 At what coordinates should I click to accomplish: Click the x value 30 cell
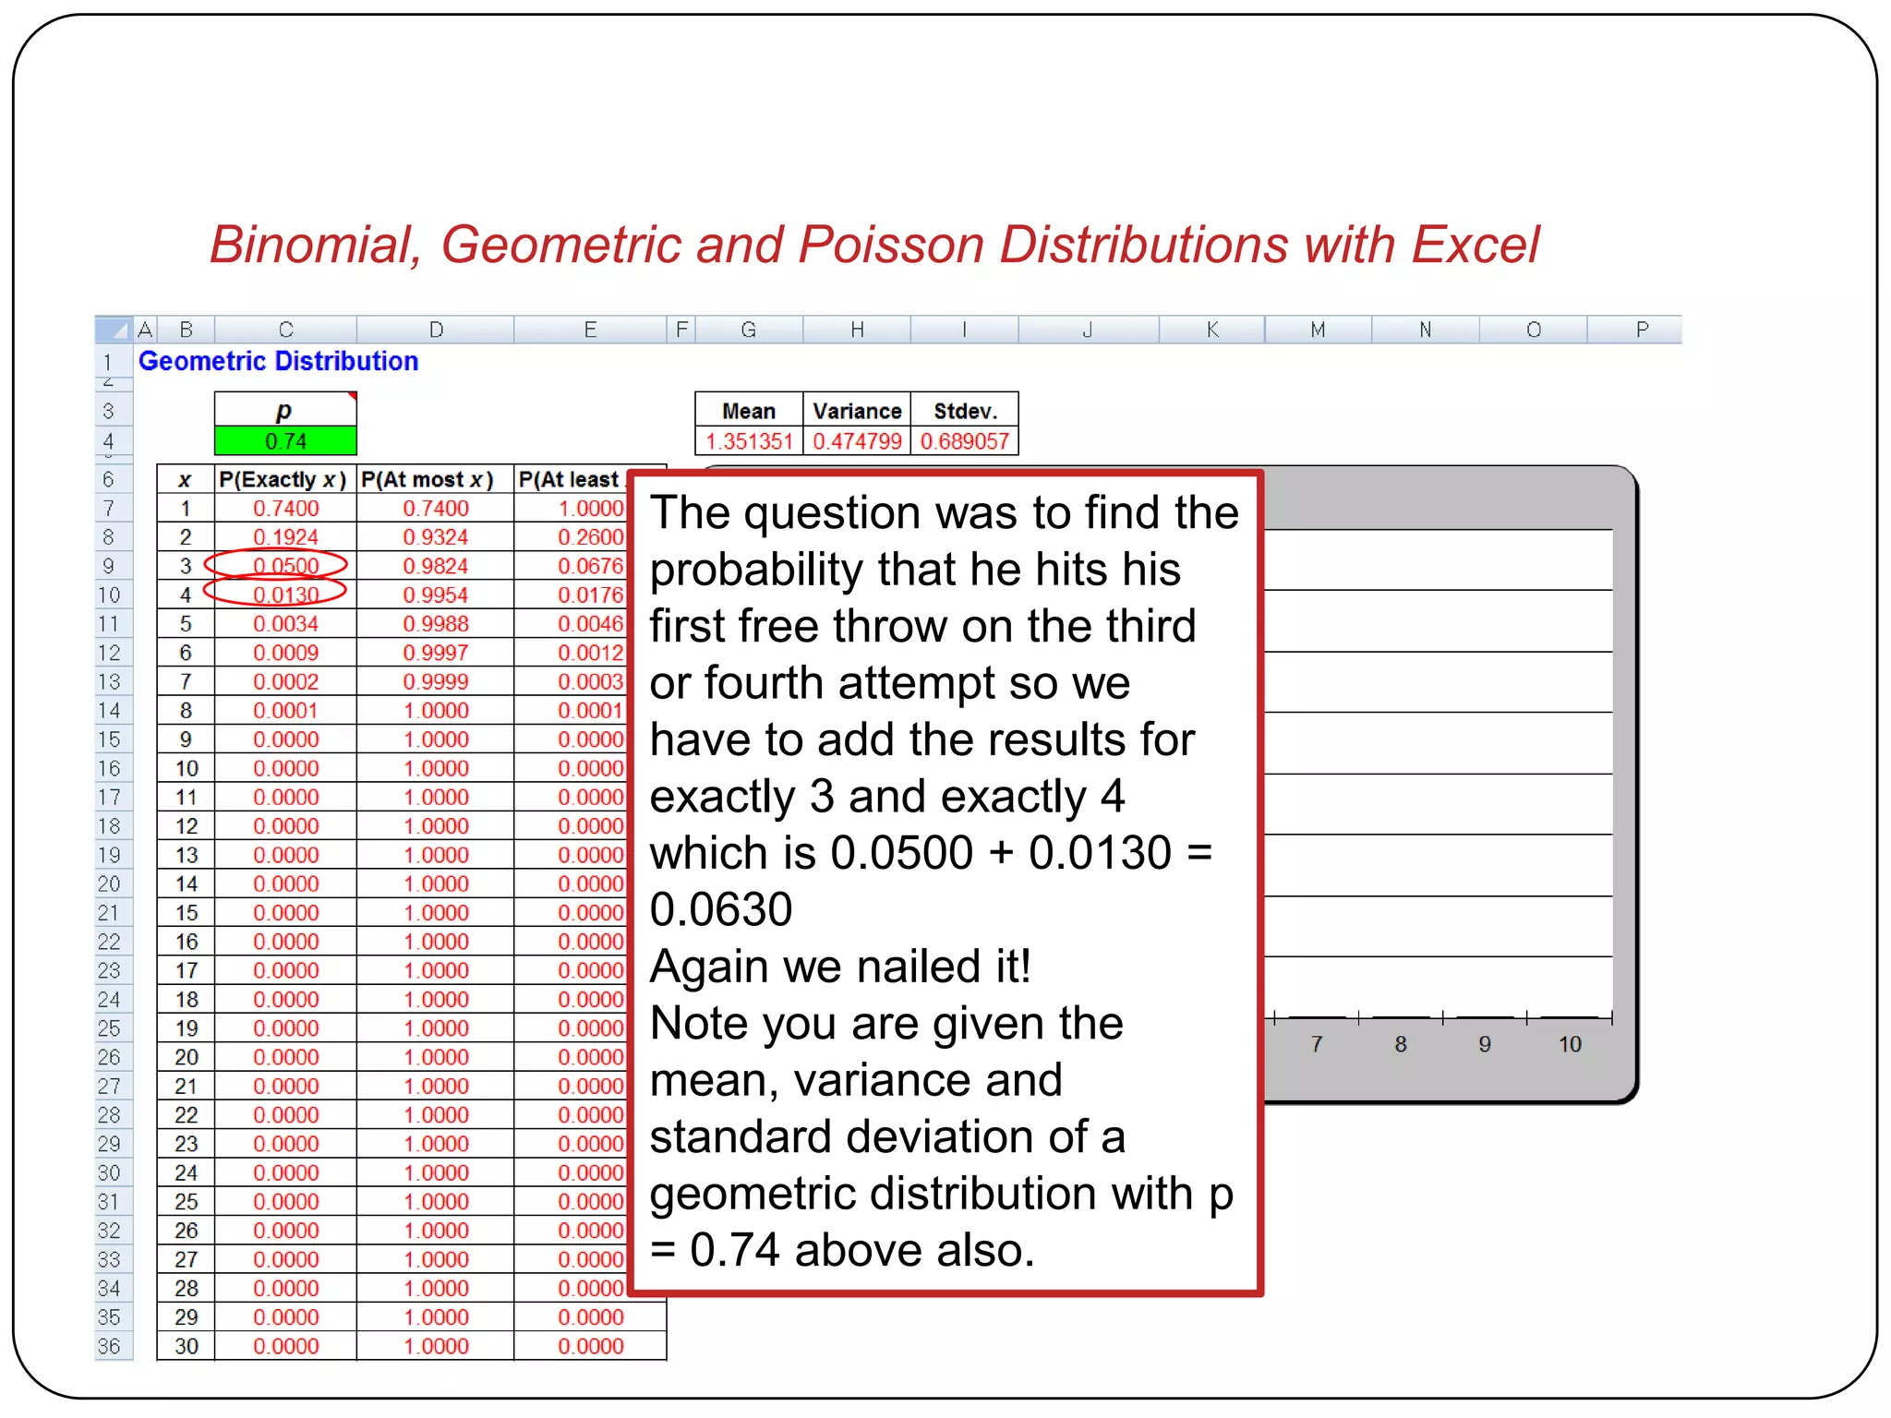coord(186,1346)
